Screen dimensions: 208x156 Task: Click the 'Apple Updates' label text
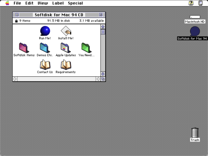click(x=66, y=55)
